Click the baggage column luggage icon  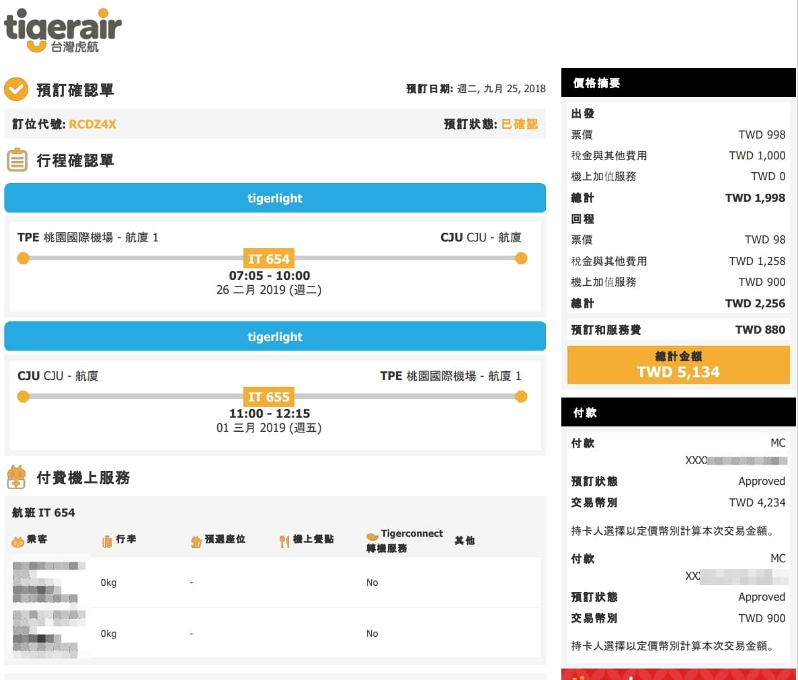[107, 541]
